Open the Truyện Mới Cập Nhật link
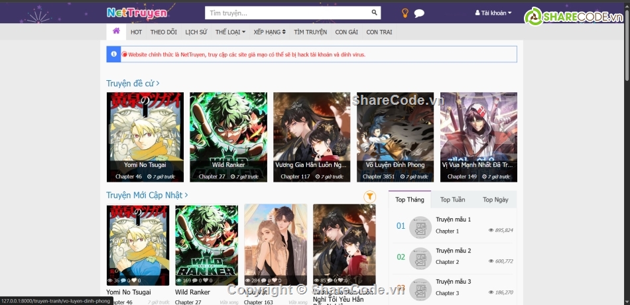This screenshot has height=305, width=630. 147,195
